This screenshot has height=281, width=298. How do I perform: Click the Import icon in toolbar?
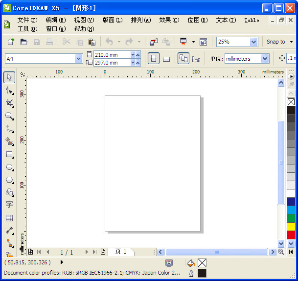(x=154, y=42)
